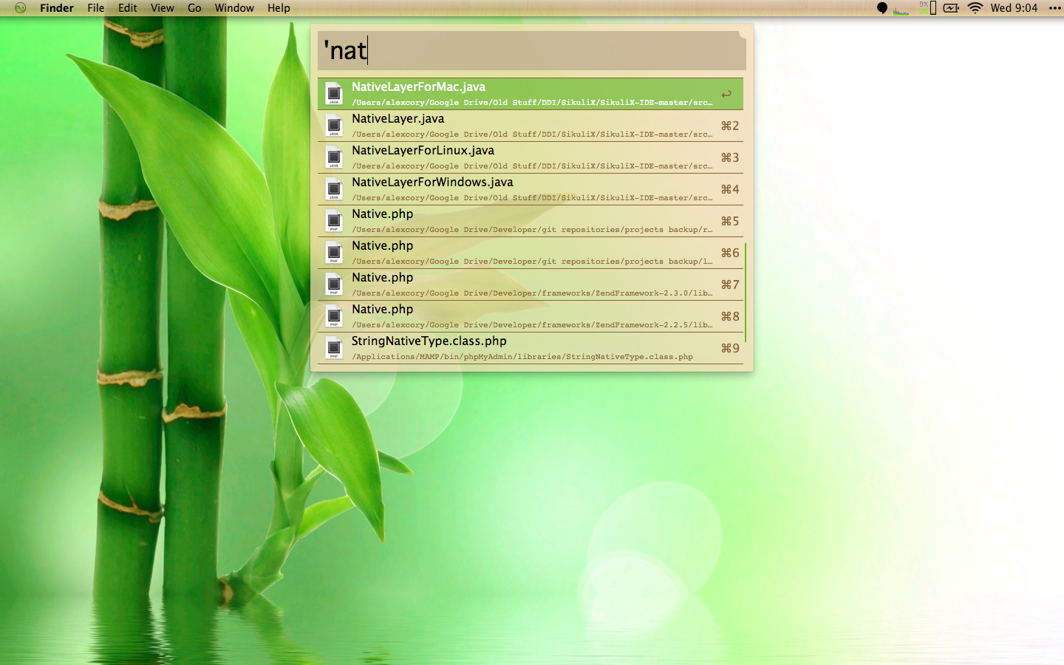Click the Java file icon for NativeLayerForMac.java

pyautogui.click(x=334, y=94)
